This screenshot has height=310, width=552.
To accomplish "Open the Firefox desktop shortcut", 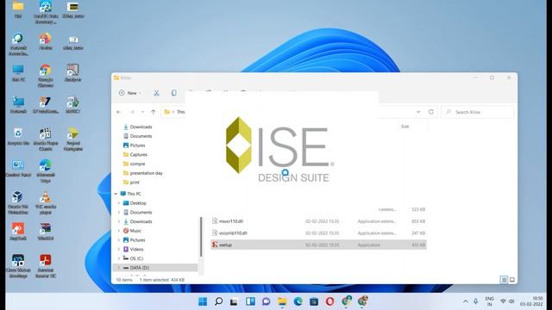I will point(46,41).
